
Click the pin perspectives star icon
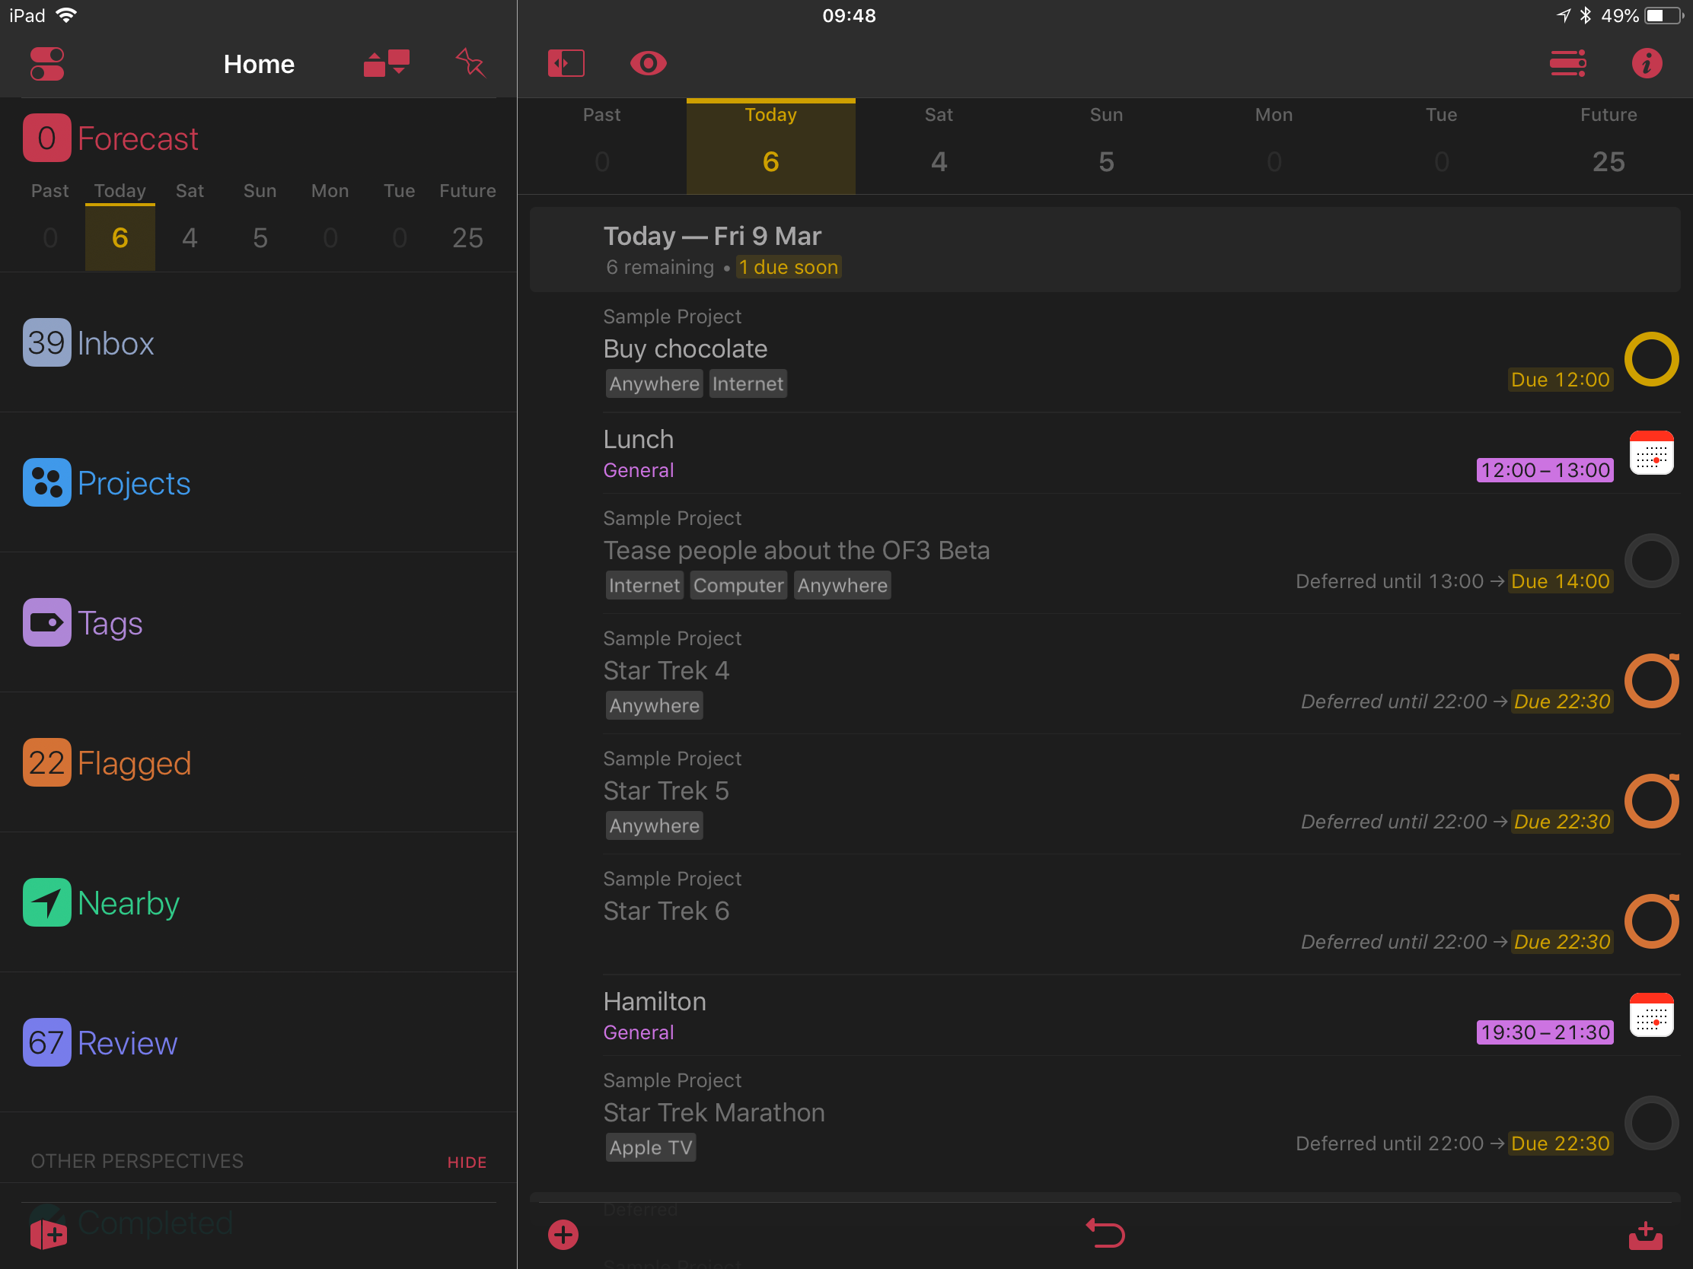tap(470, 63)
